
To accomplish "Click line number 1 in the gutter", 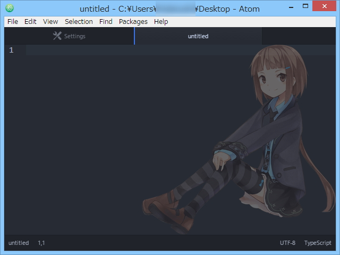I will pyautogui.click(x=11, y=50).
